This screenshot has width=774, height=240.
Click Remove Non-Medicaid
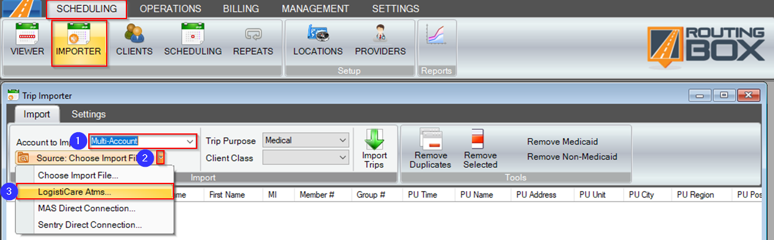pos(572,157)
